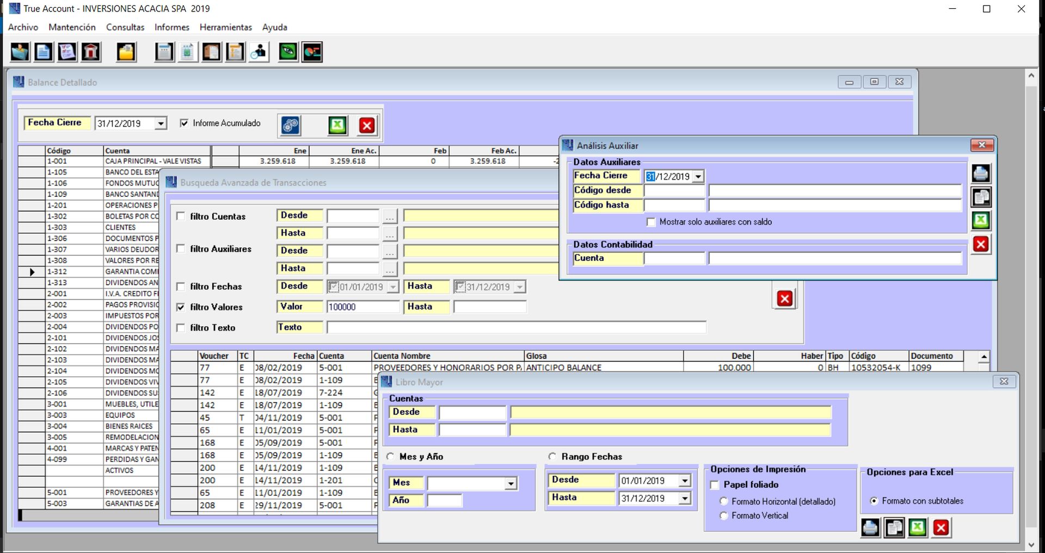Open Fecha Cierre date dropdown in Análisis Auxiliar
Image resolution: width=1045 pixels, height=553 pixels.
point(698,176)
